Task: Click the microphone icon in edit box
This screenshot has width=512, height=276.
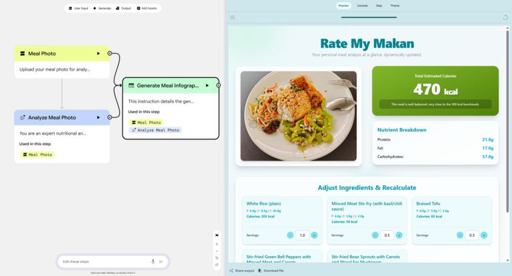Action: (x=153, y=261)
